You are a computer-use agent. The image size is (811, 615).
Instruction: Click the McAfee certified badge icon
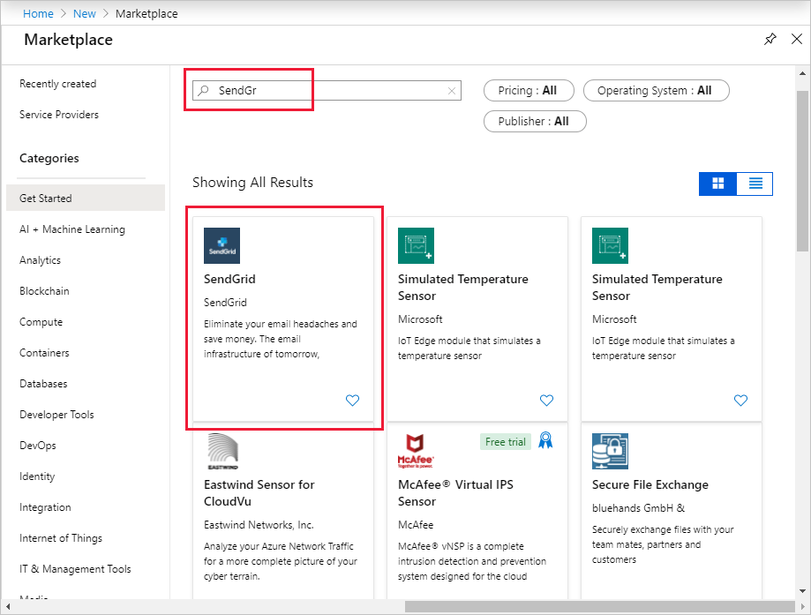coord(545,440)
